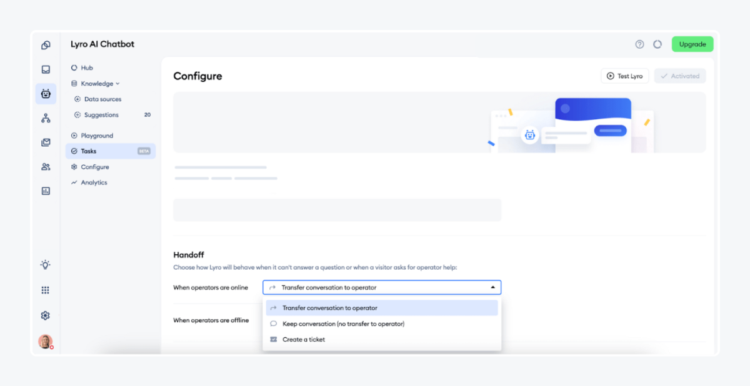Open the Settings gear icon in sidebar
This screenshot has width=750, height=386.
pos(45,315)
